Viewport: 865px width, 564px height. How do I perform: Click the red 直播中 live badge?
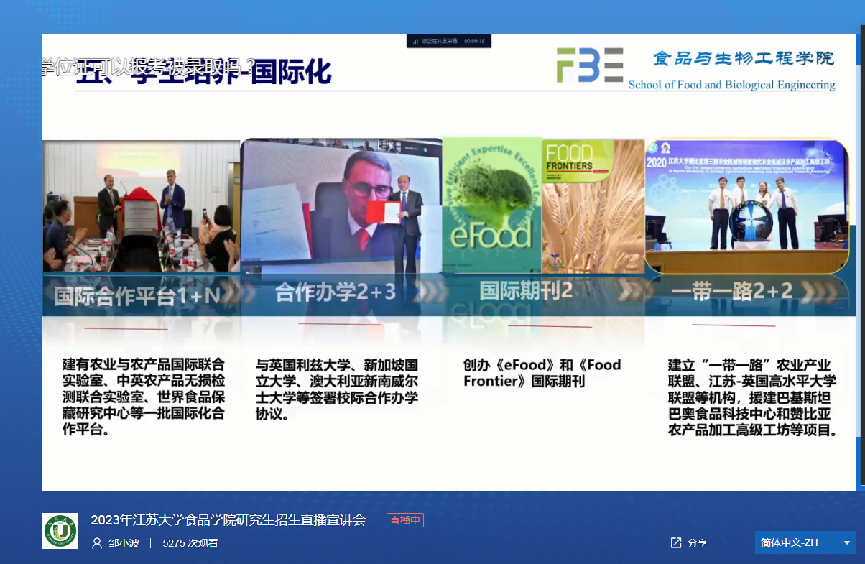coord(404,520)
